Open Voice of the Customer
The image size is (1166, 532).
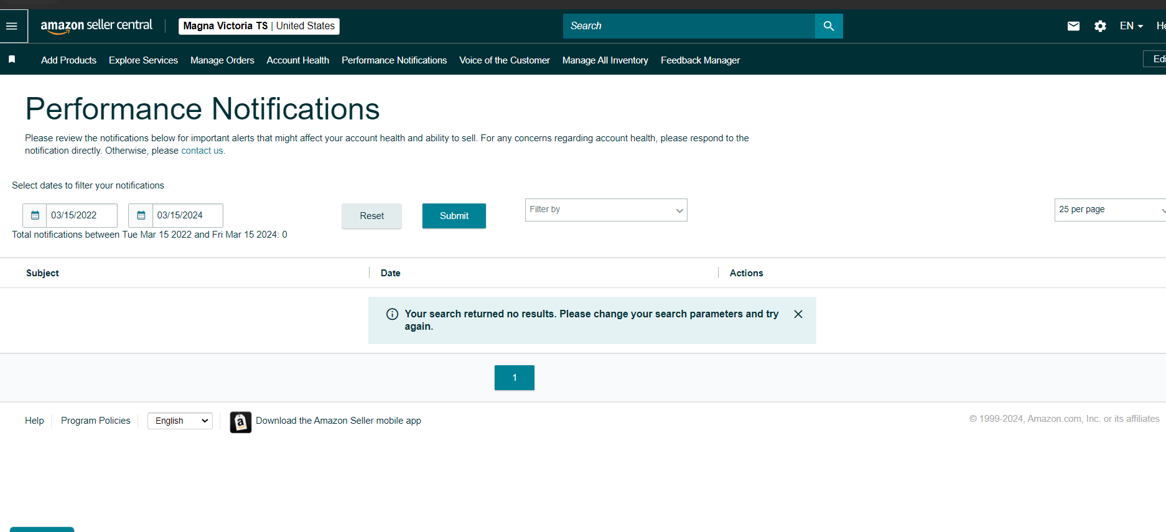click(505, 60)
